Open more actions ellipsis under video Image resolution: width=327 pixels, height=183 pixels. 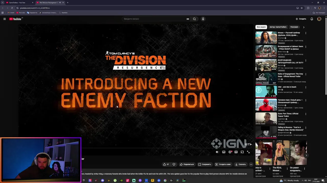coord(251,164)
